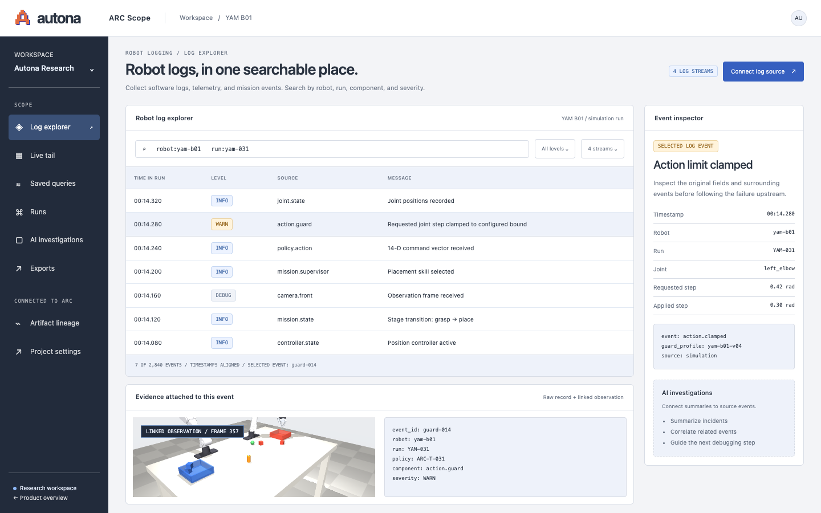Click the Autona logo icon

22,18
